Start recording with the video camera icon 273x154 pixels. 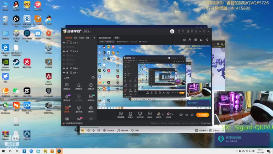click(181, 115)
